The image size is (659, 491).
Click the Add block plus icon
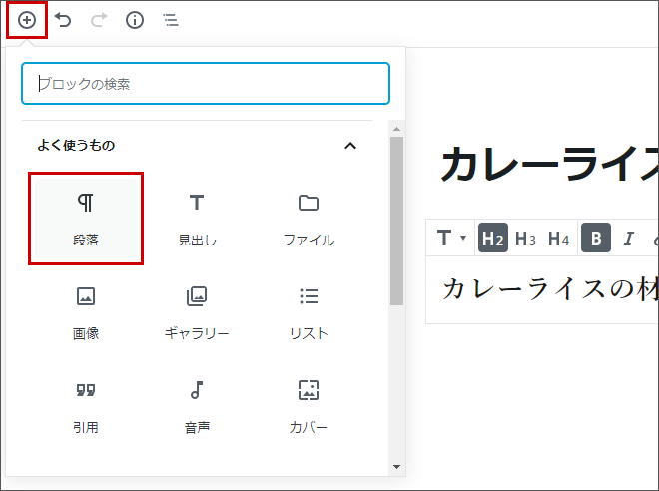coord(27,20)
